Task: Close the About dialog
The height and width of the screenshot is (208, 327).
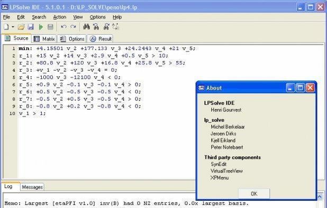Action: pyautogui.click(x=310, y=88)
